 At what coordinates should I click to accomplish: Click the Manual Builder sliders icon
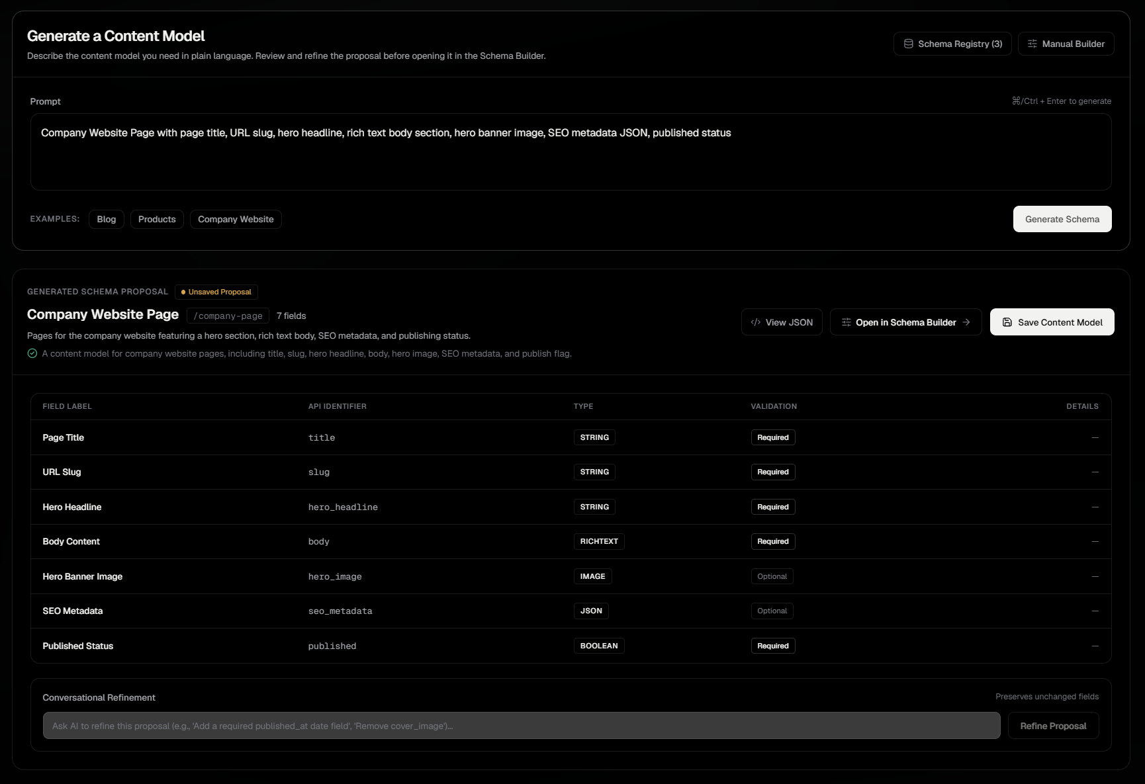tap(1032, 44)
